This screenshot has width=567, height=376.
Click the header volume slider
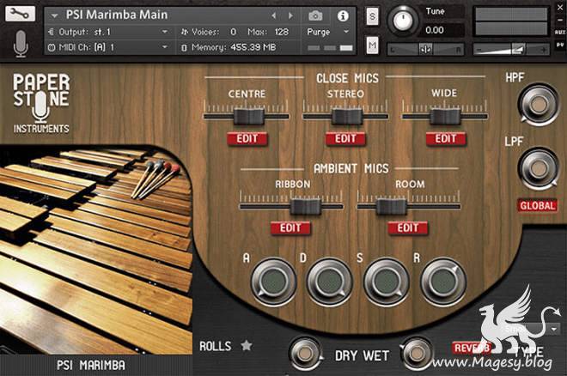[x=512, y=49]
